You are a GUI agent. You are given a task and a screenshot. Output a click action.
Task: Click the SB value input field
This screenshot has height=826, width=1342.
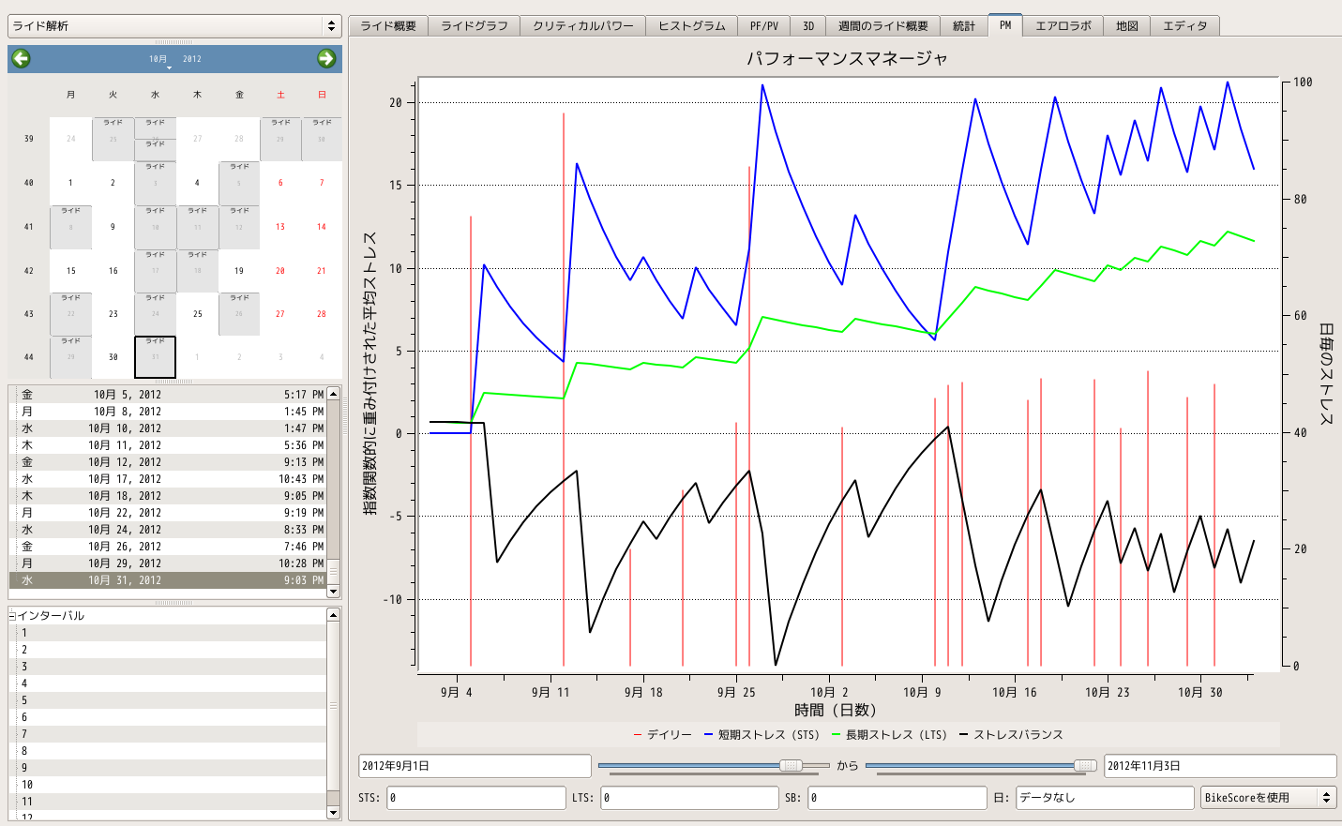tap(897, 798)
